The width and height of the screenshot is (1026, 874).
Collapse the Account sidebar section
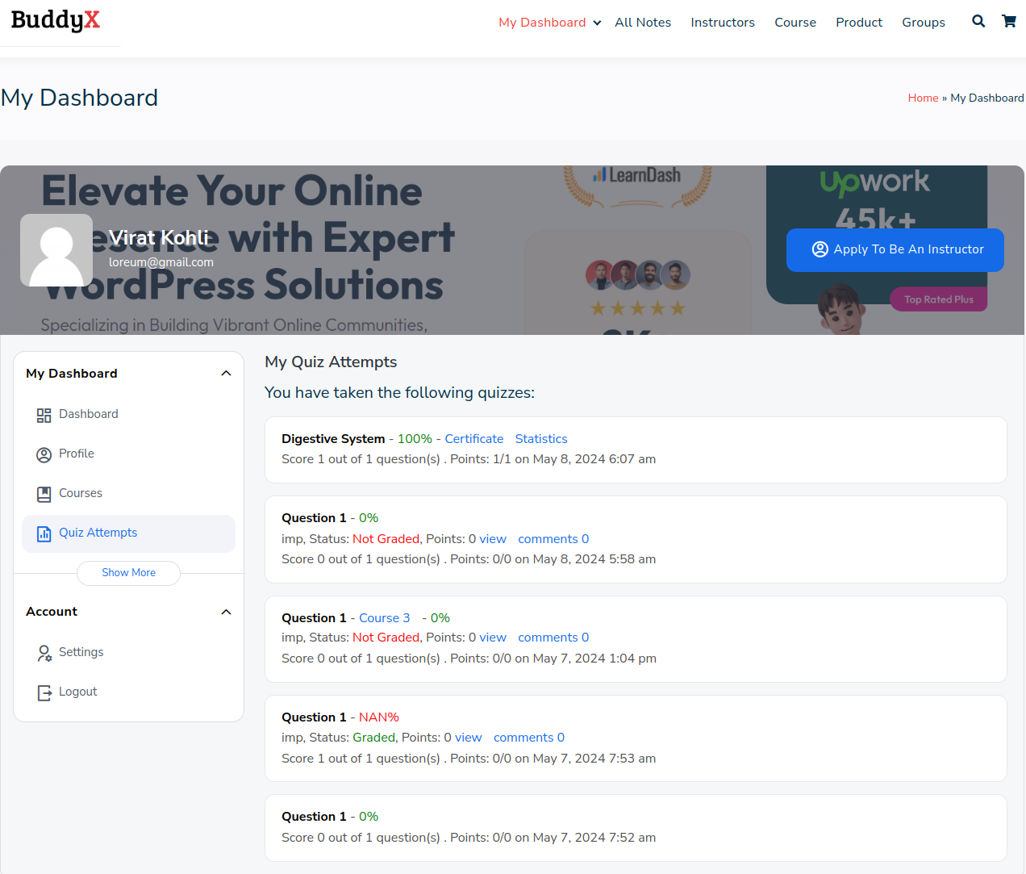point(226,613)
